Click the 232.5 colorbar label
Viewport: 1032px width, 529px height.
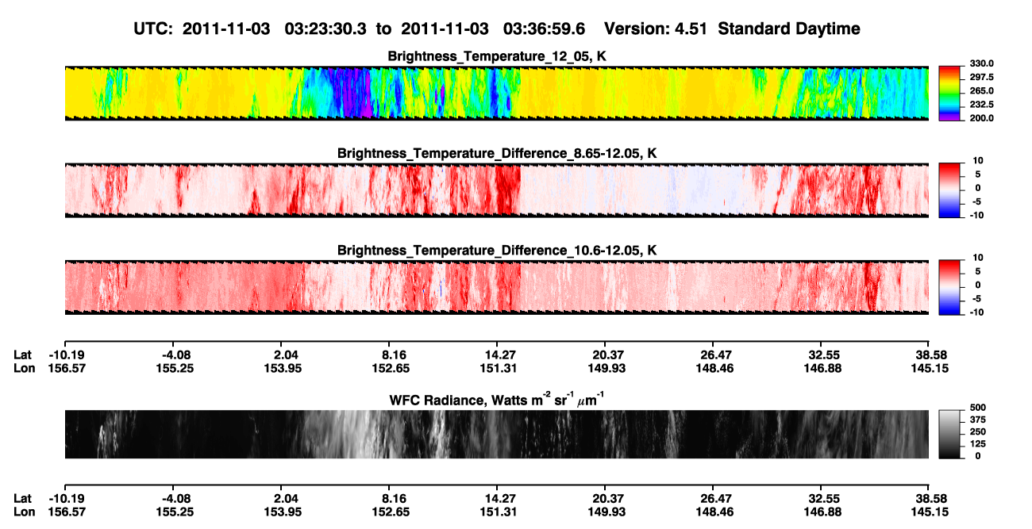982,104
